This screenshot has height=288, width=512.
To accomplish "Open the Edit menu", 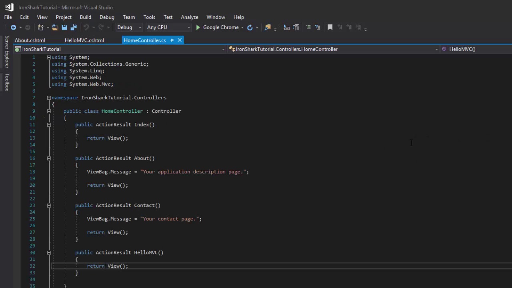I will click(24, 17).
